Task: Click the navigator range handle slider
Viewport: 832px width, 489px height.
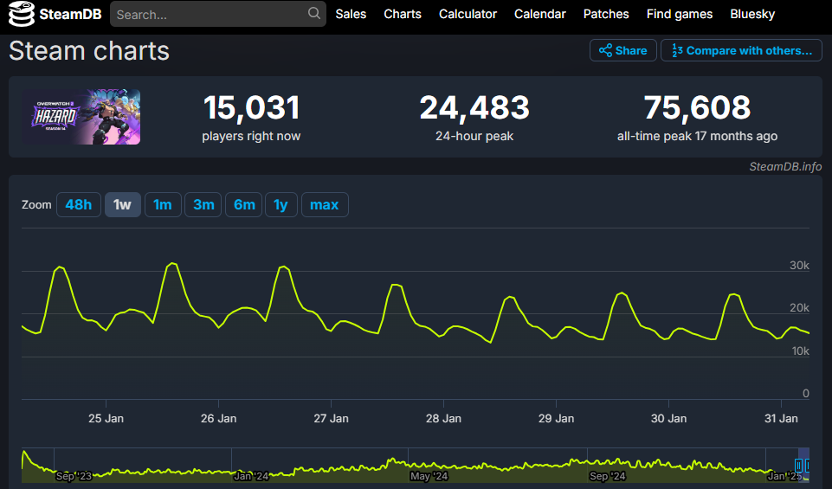Action: pos(799,465)
